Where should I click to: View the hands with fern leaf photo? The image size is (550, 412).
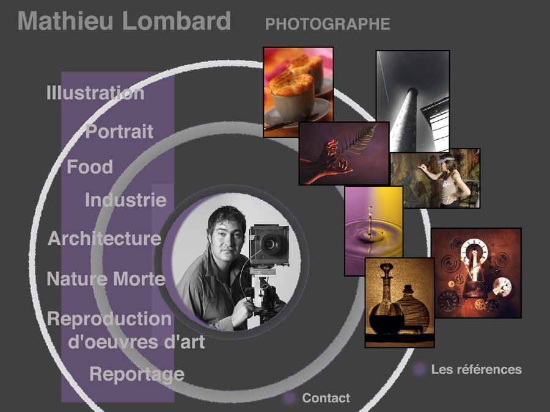click(344, 153)
